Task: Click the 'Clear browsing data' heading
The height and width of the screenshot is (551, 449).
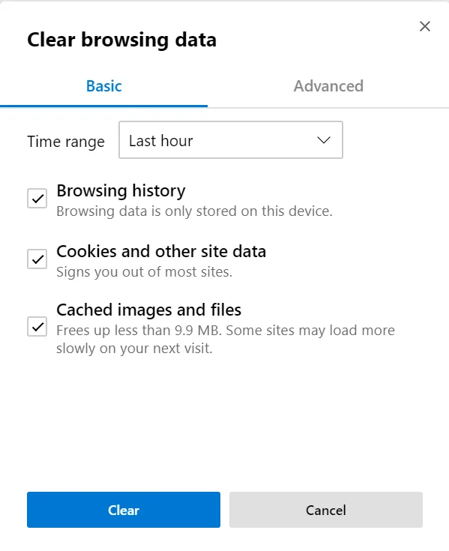Action: pos(122,40)
